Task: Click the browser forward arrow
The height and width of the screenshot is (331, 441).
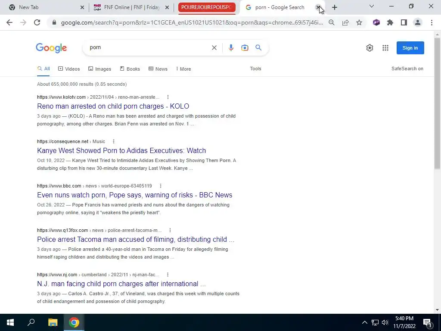Action: pyautogui.click(x=23, y=22)
